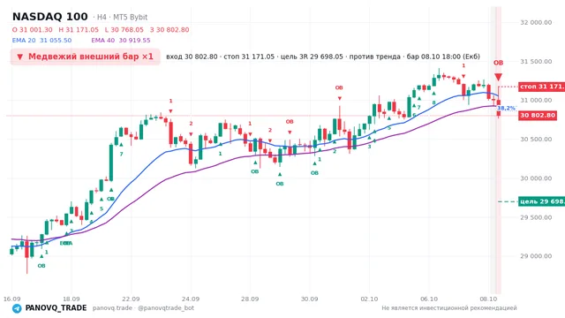This screenshot has height=318, width=565.
Task: Click the green '8' bar count marker
Action: click(x=433, y=102)
